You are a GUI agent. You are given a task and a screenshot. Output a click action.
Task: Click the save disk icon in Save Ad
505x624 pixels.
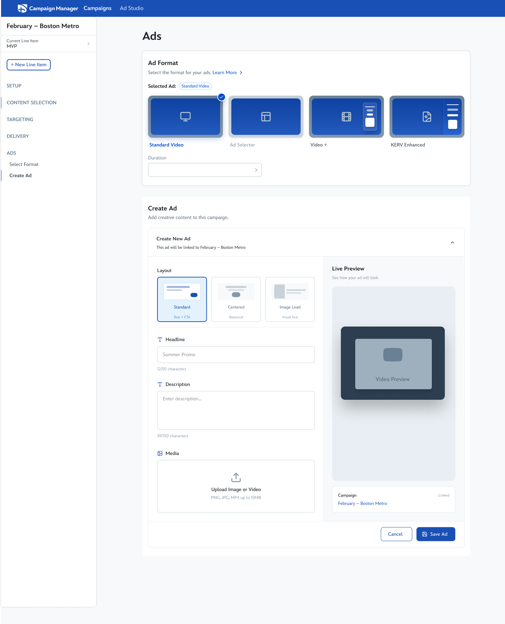pyautogui.click(x=425, y=534)
